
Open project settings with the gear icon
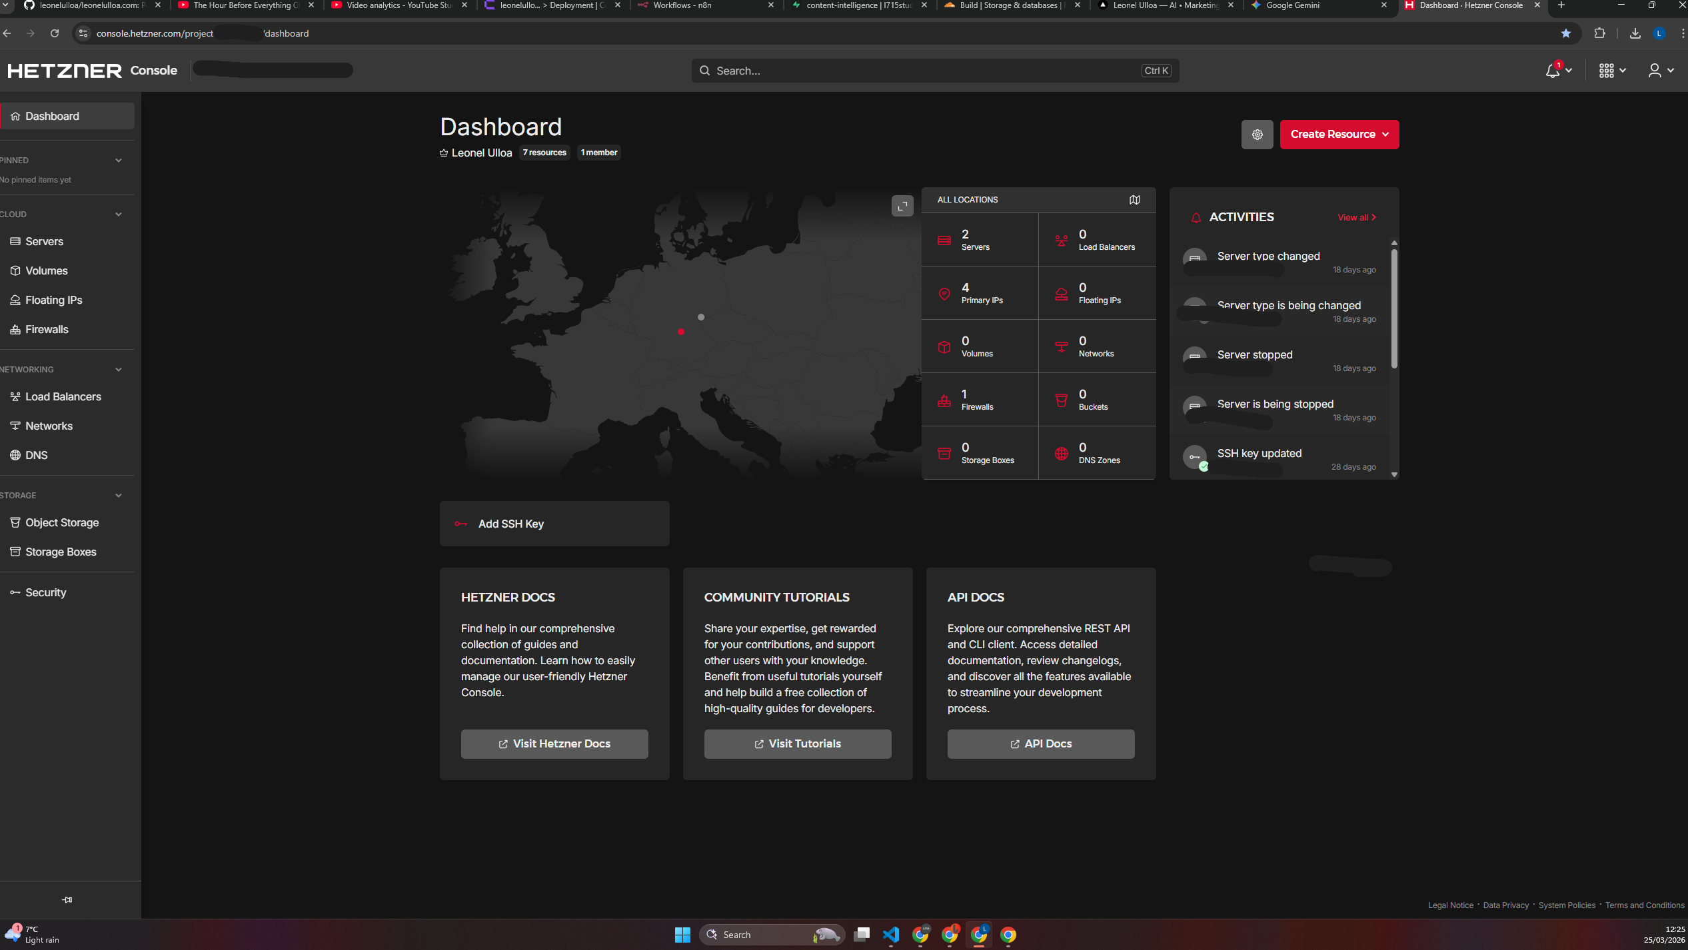[x=1257, y=134]
